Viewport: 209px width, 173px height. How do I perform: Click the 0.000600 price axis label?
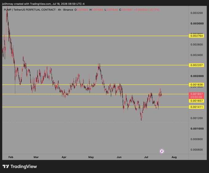pyautogui.click(x=197, y=150)
